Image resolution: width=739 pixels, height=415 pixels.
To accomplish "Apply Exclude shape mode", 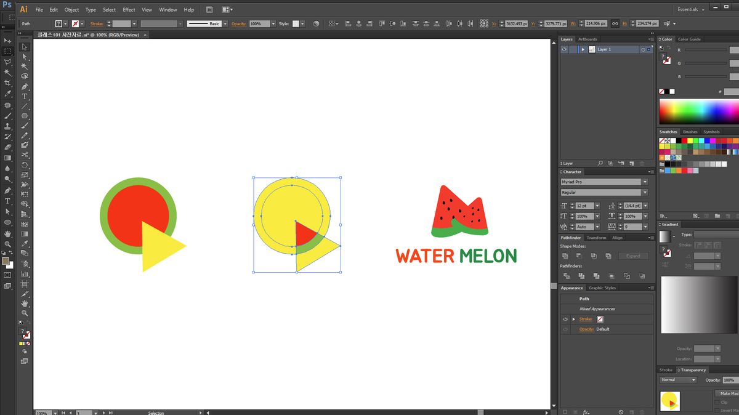I will pos(608,256).
